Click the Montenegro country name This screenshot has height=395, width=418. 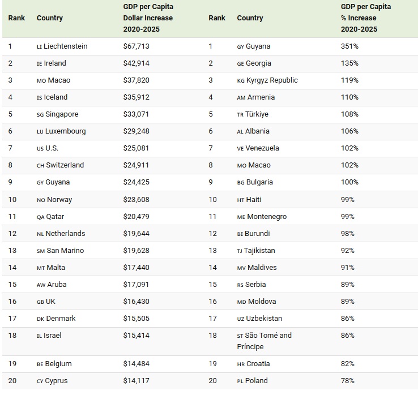tap(267, 216)
